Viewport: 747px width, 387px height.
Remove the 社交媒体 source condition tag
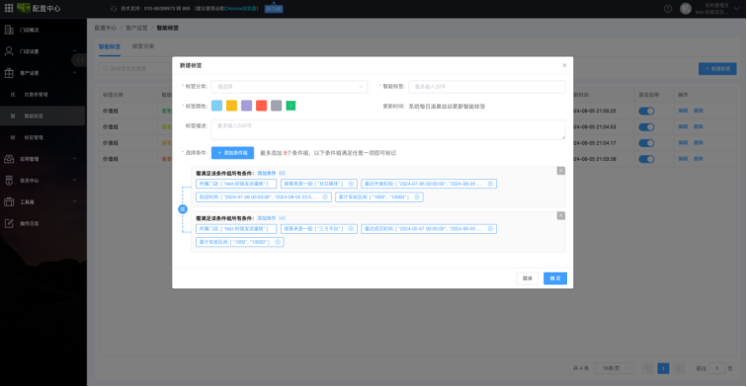351,184
